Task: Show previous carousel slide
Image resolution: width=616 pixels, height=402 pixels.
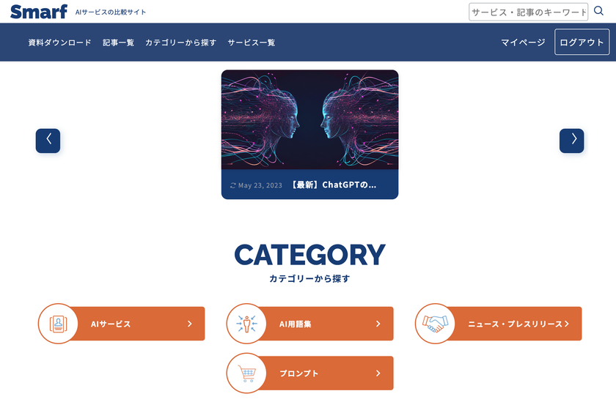Action: 48,141
